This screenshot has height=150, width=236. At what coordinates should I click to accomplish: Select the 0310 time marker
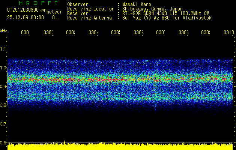[x=228, y=33]
